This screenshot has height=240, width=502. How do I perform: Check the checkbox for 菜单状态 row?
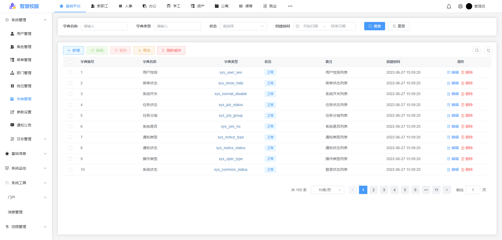70,83
